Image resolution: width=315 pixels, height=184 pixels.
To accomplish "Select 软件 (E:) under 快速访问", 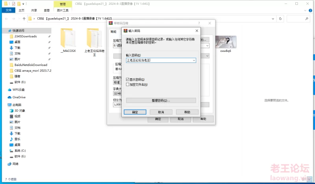I will (20, 82).
